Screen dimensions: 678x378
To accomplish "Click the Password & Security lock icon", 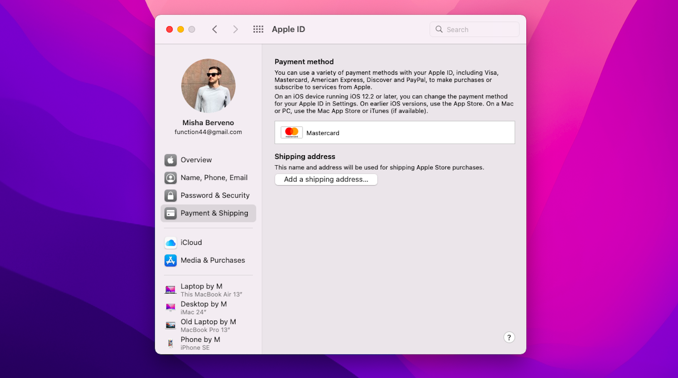I will coord(171,196).
